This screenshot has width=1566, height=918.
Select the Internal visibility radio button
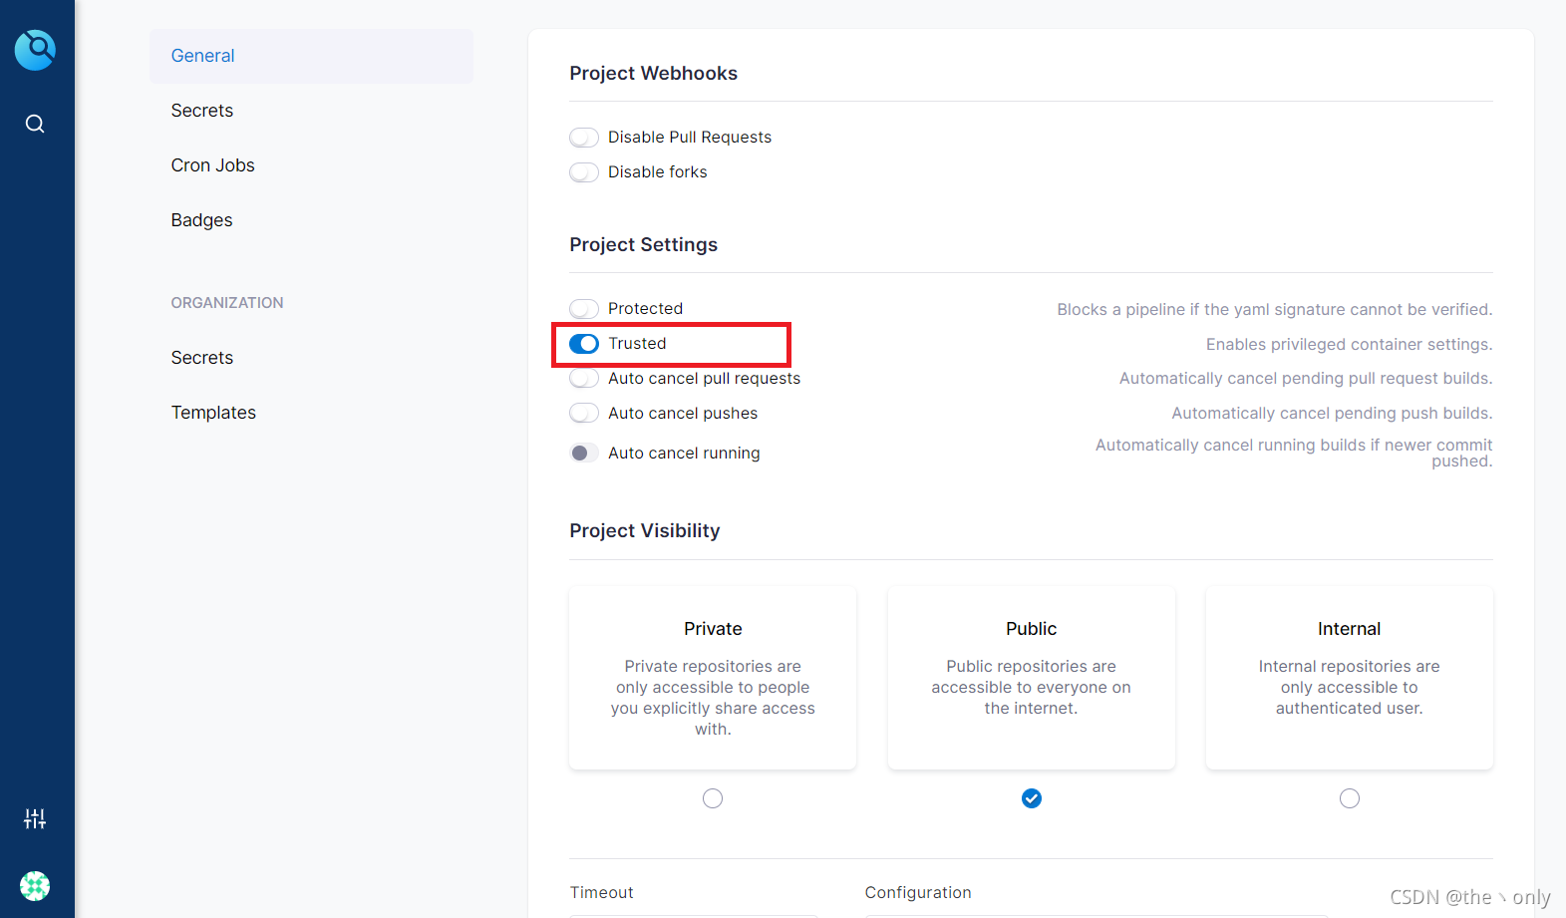pos(1350,798)
